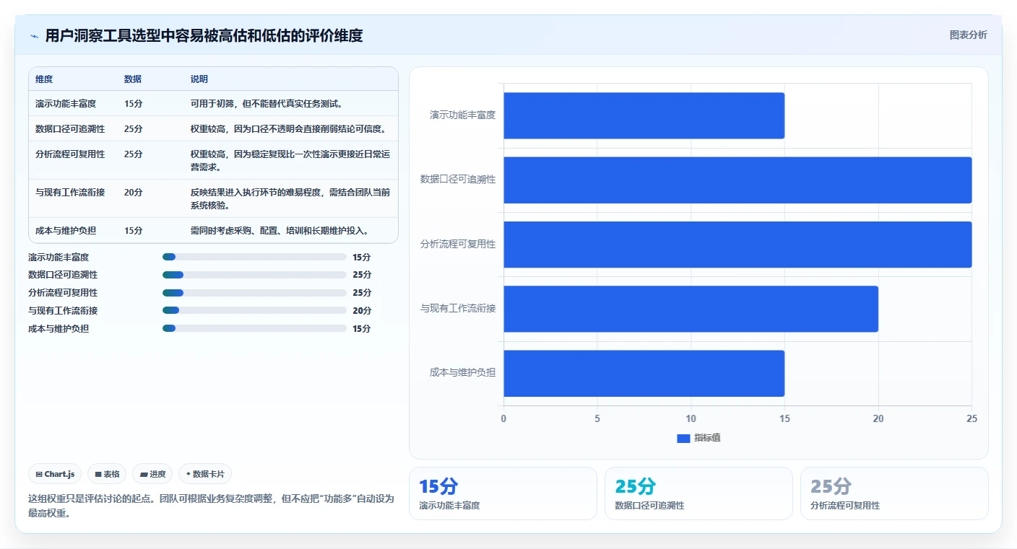Click the description starting 可用于初筛
The image size is (1017, 549).
click(266, 104)
